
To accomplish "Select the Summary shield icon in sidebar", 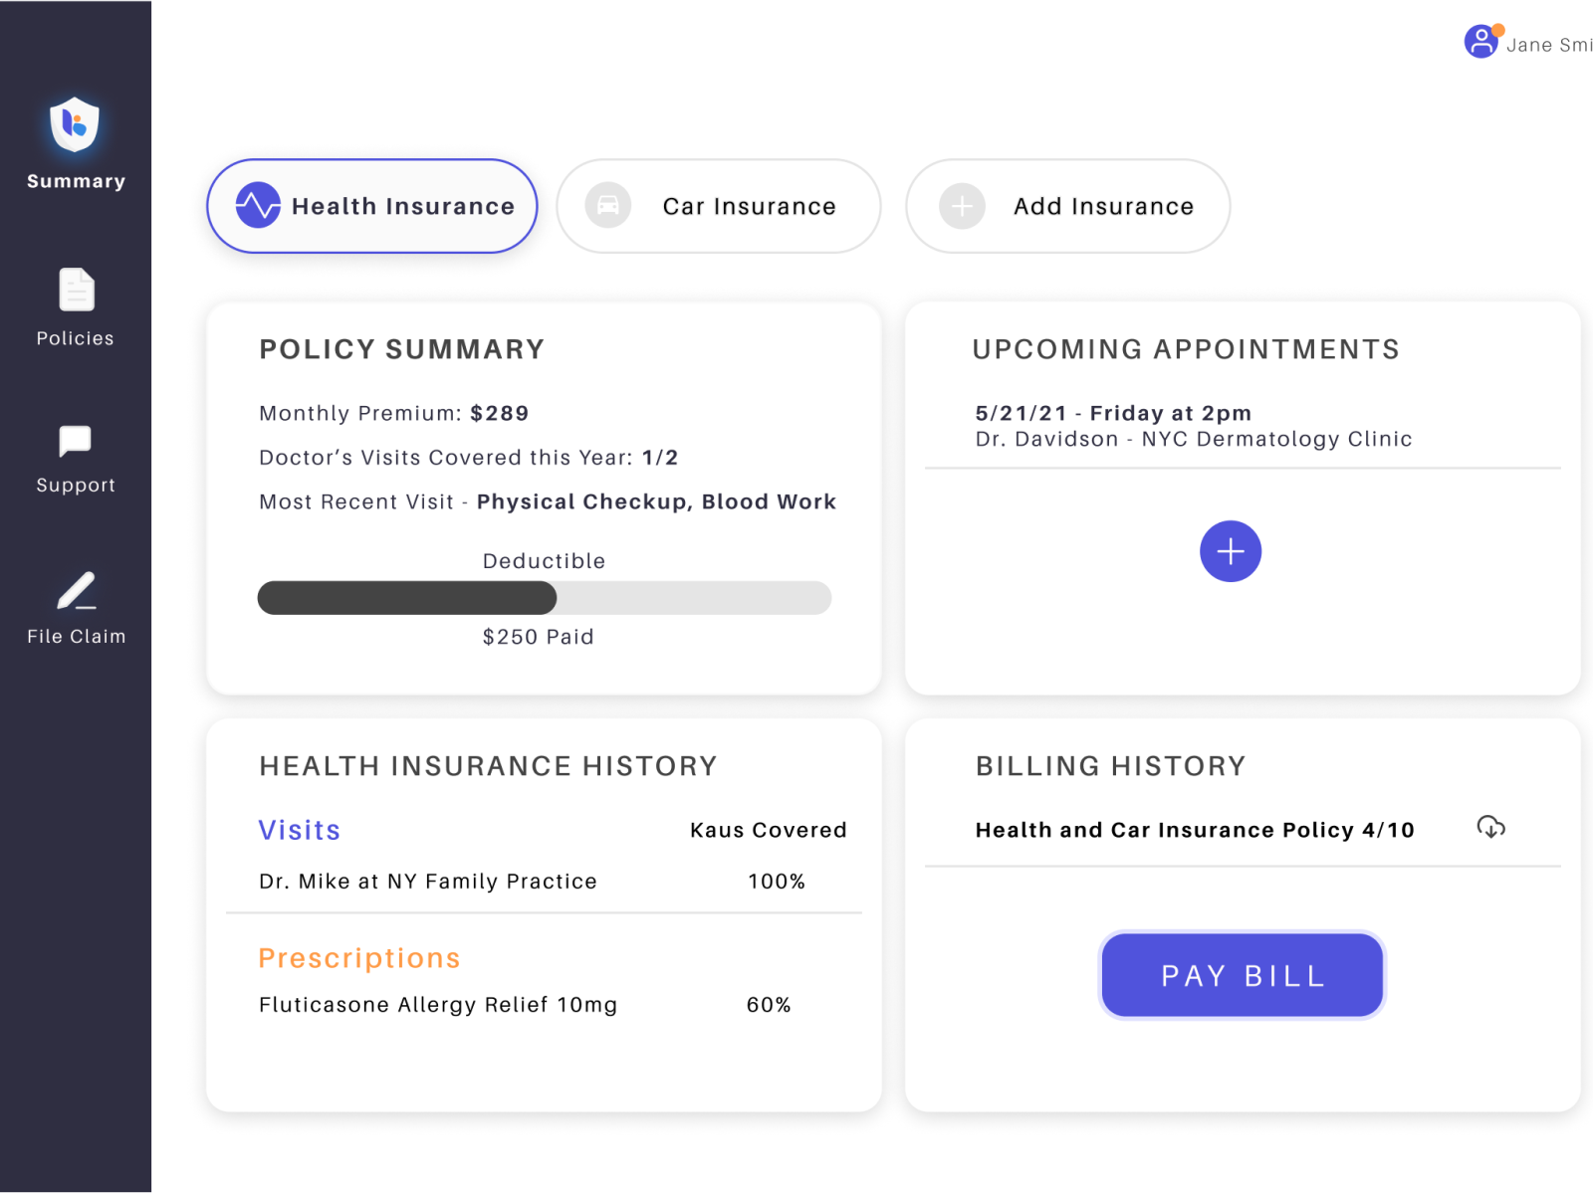I will (75, 123).
